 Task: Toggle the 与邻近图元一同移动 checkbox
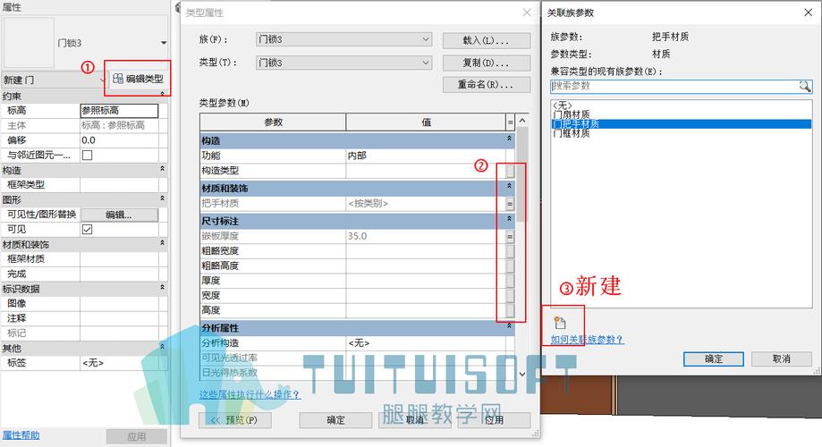click(x=87, y=156)
